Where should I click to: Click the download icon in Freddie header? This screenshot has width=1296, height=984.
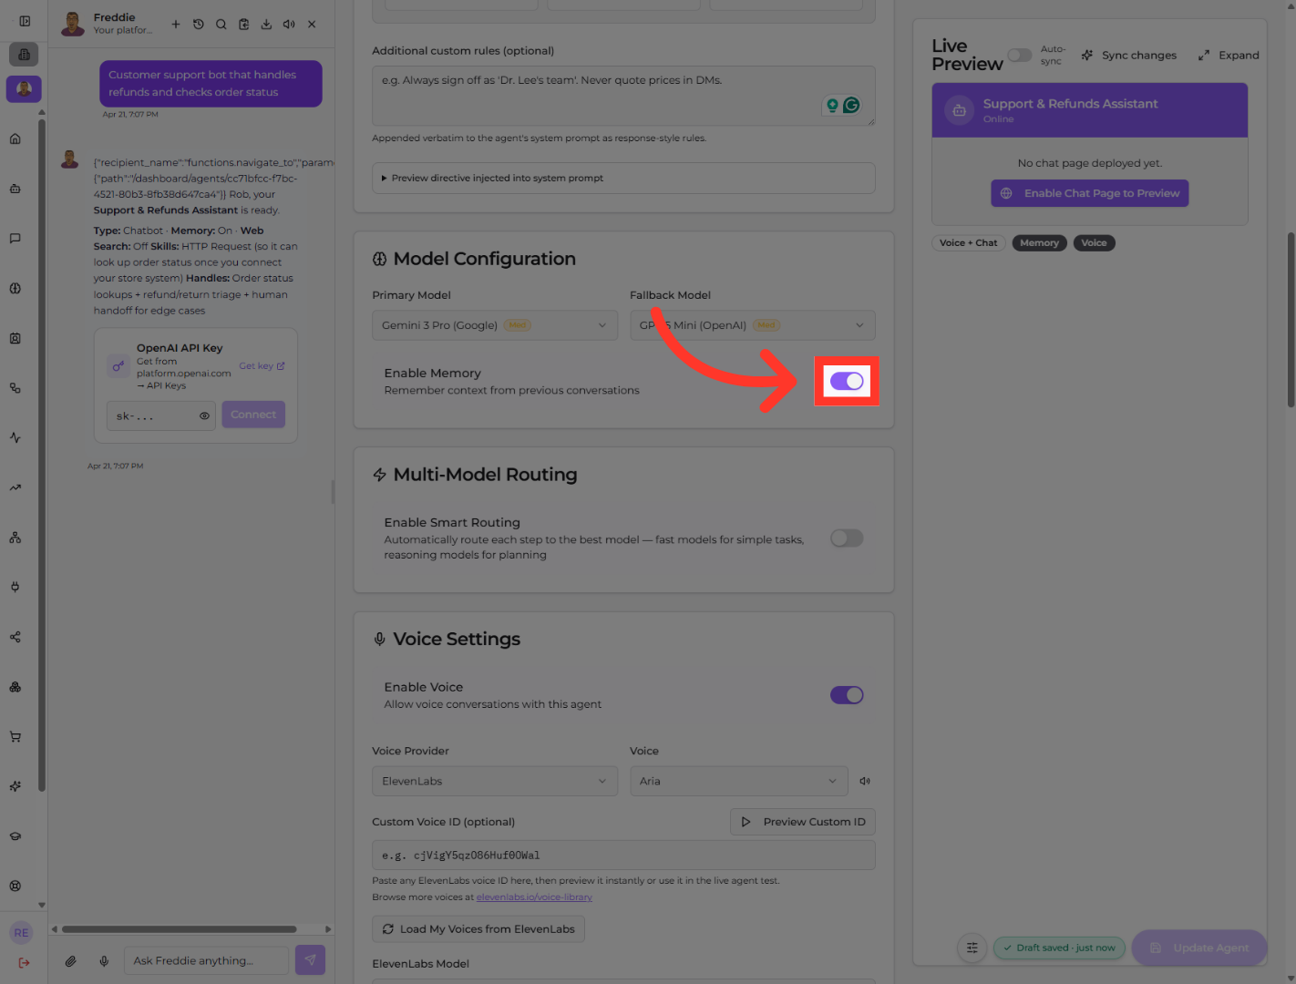[266, 25]
